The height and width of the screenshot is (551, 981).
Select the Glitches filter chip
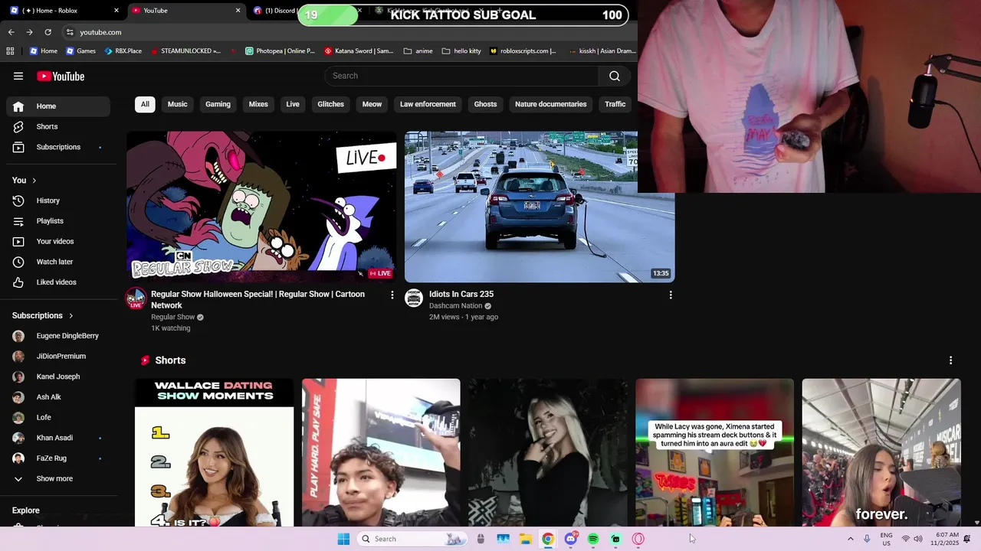click(330, 104)
